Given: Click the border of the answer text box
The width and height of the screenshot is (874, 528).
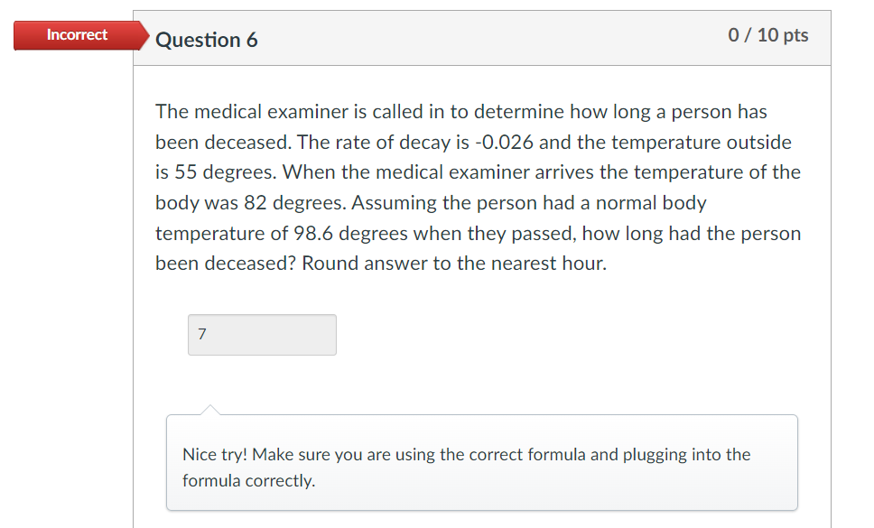Looking at the screenshot, I should pos(262,315).
